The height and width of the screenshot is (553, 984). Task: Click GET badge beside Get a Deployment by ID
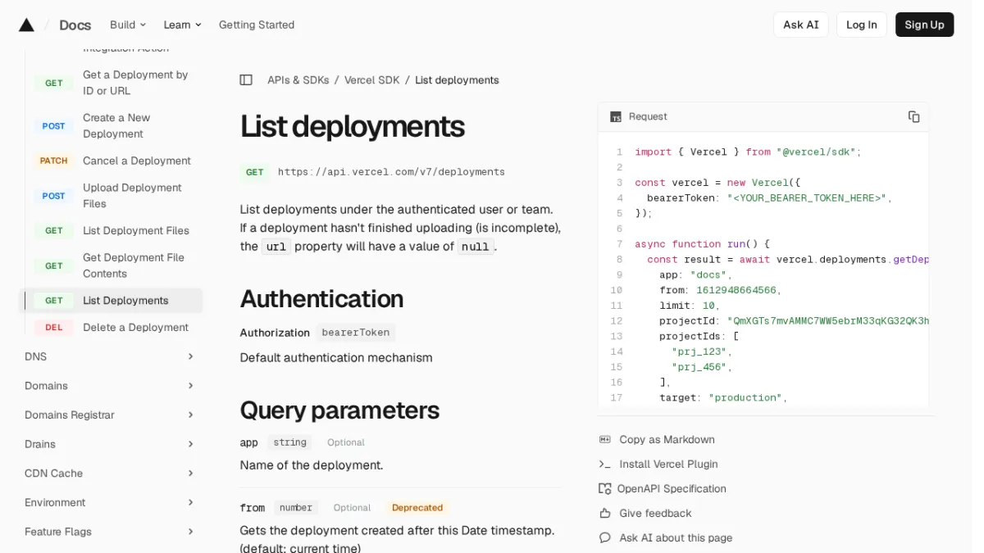coord(54,83)
